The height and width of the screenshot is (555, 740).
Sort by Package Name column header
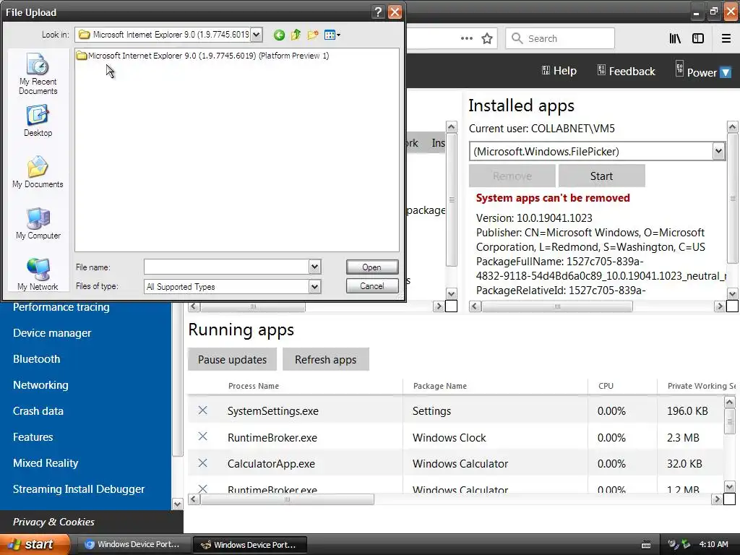(440, 386)
